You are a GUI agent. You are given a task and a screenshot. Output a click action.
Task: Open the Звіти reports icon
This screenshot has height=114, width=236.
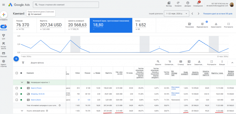point(189,63)
